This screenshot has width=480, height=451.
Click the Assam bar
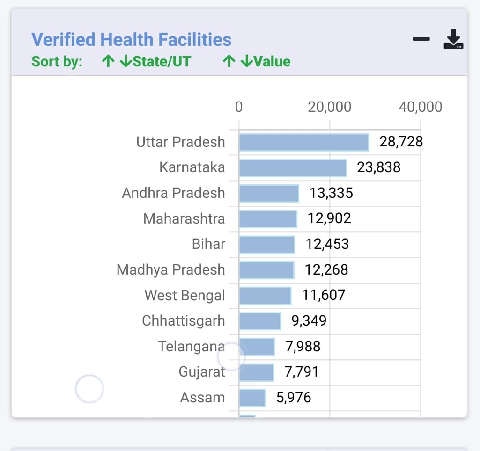point(252,398)
